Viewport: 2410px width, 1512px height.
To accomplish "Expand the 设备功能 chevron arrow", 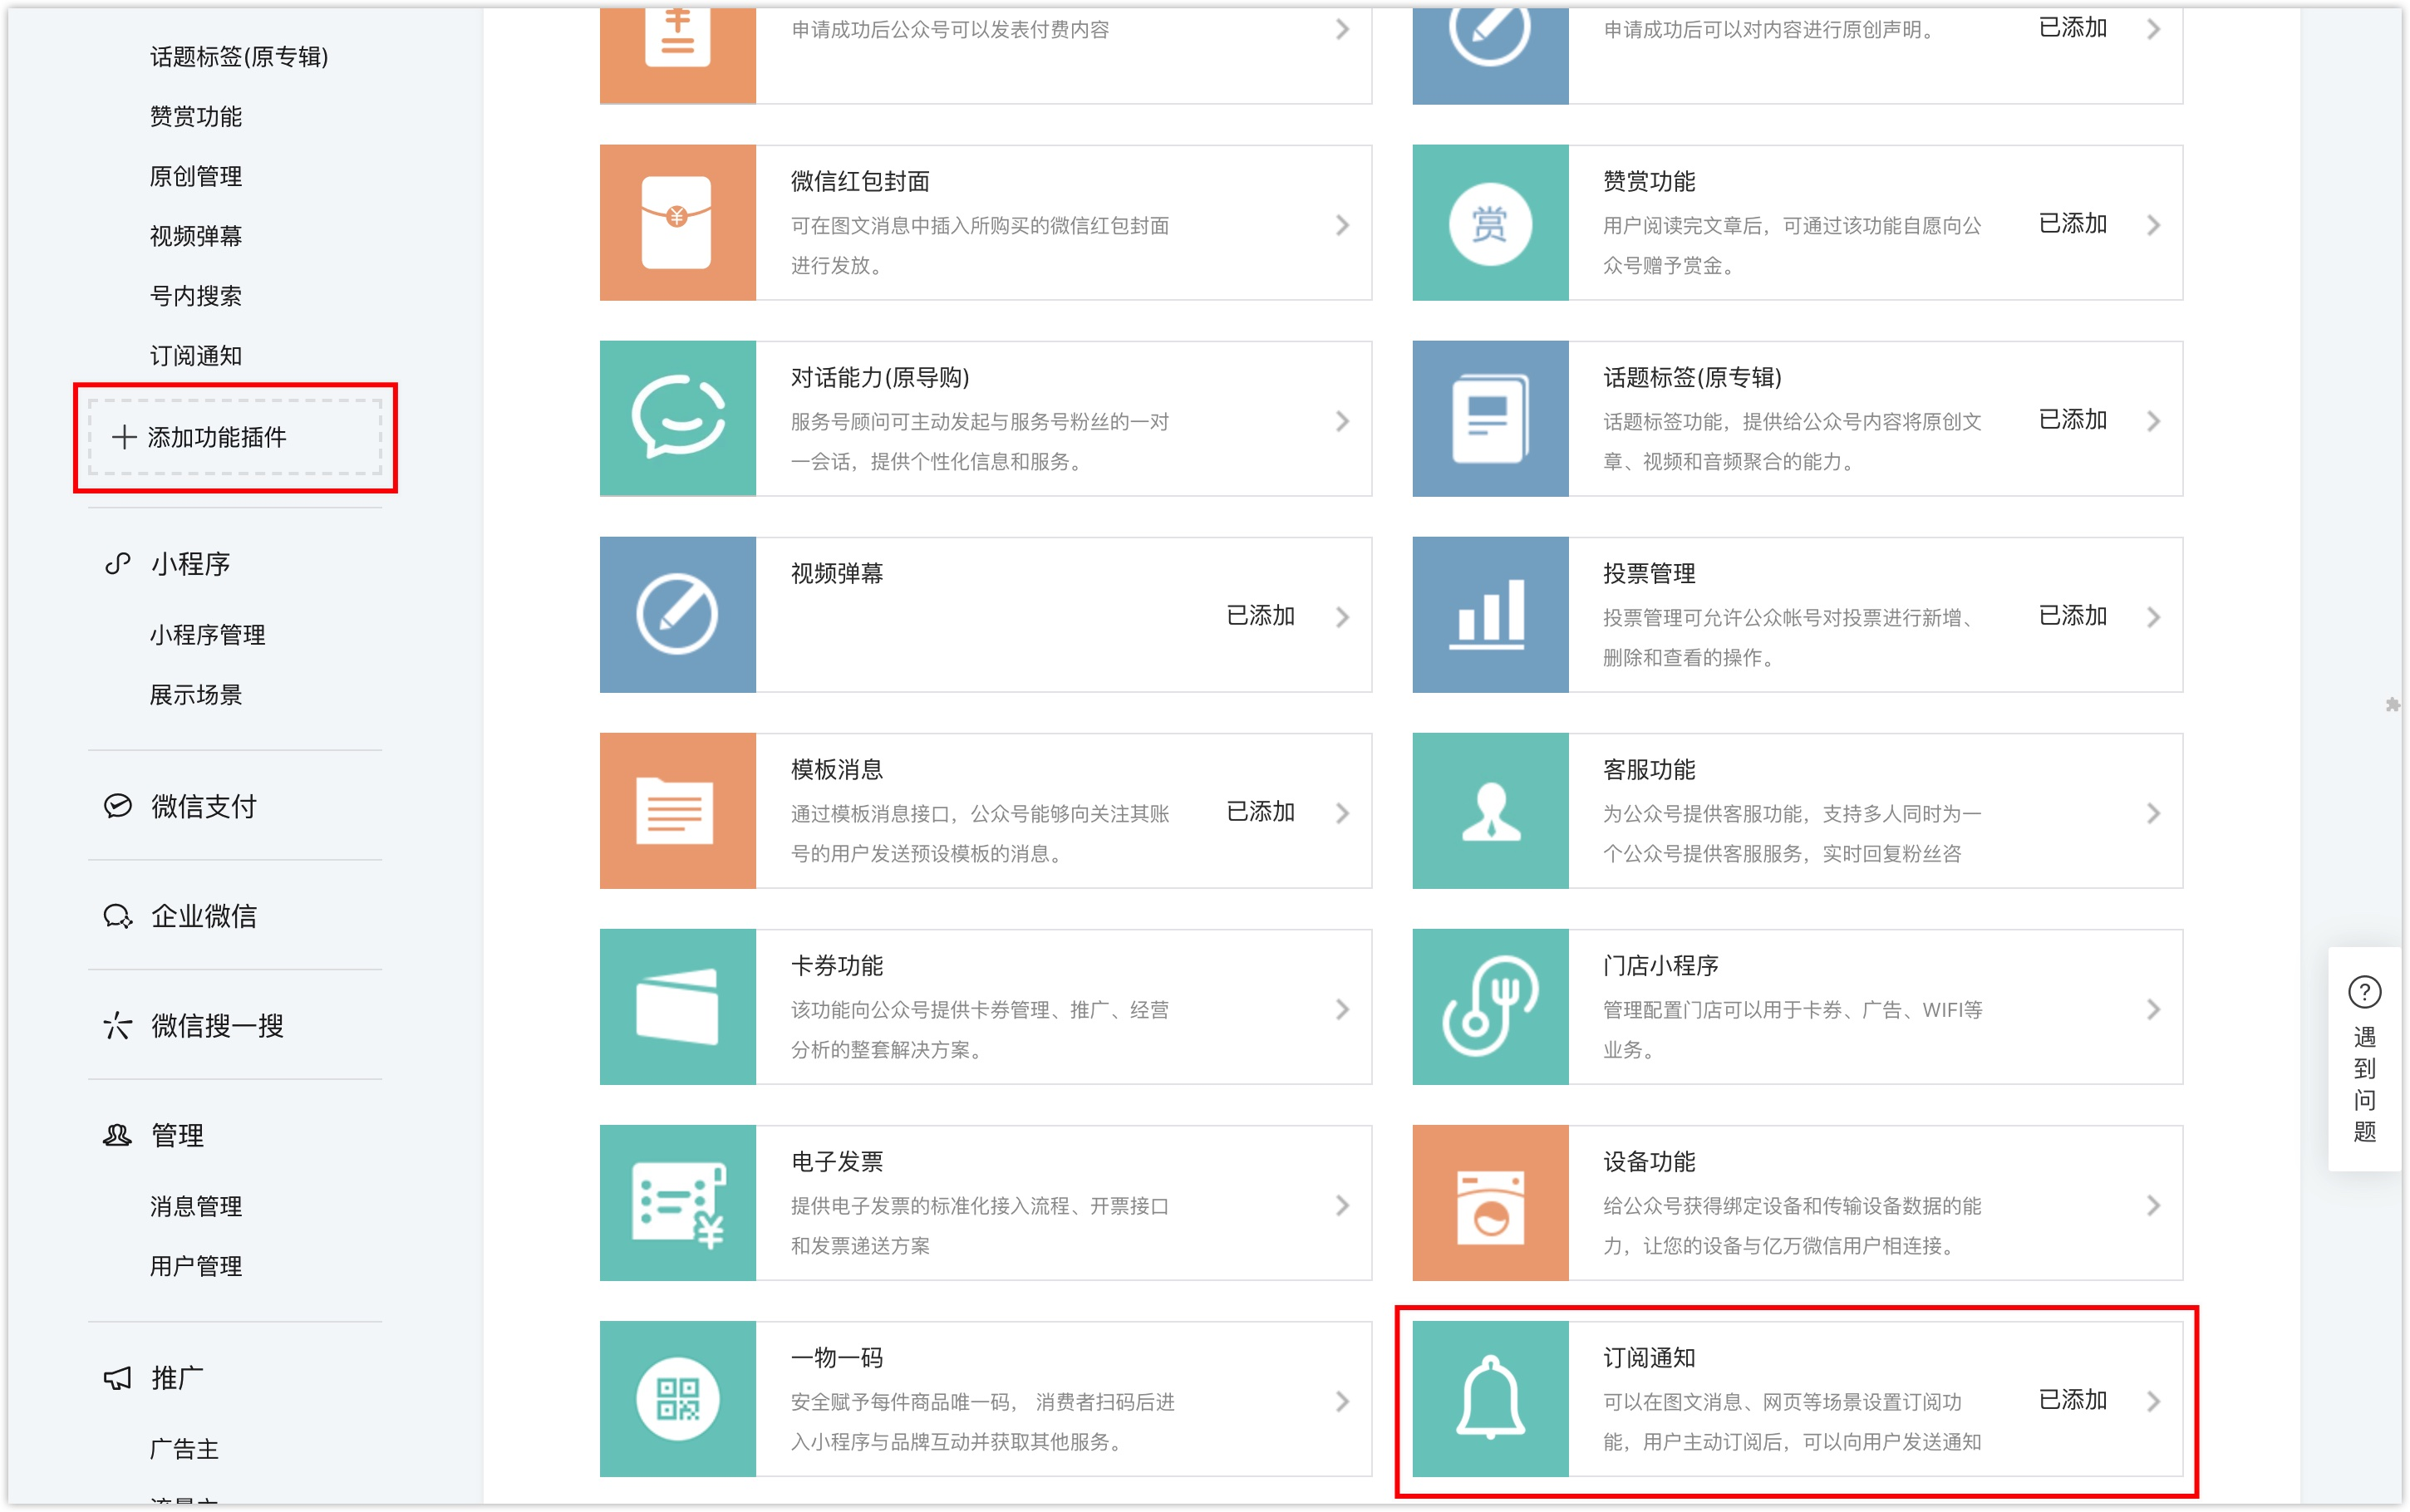I will 2154,1205.
